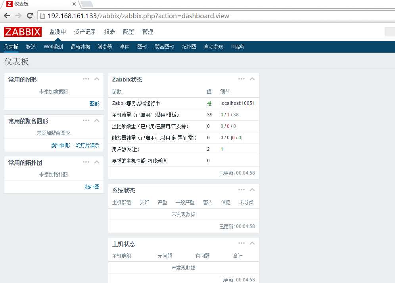The image size is (395, 283).
Task: Follow the 拓扑图 link in 常用的拓扑图
Action: tap(92, 187)
